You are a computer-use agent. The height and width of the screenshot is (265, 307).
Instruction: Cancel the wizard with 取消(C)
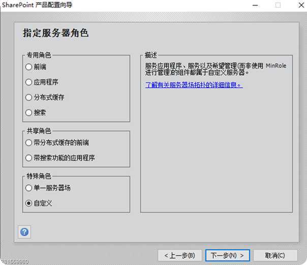(275, 255)
